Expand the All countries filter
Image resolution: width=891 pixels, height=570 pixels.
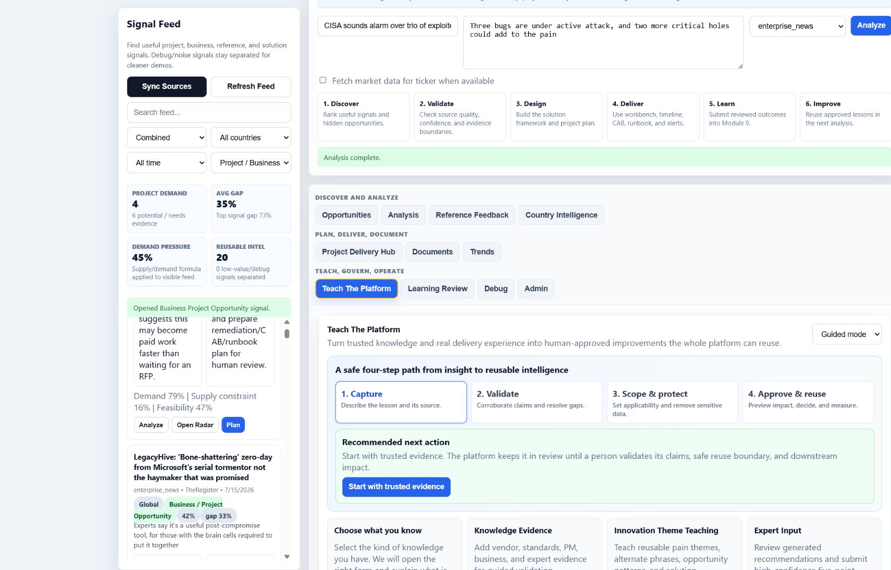(x=251, y=138)
